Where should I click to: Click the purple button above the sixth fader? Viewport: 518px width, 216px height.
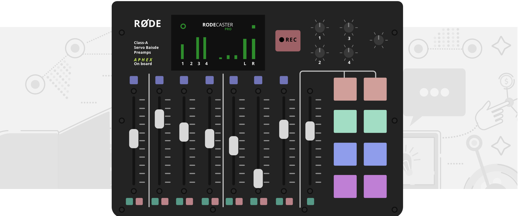(x=258, y=80)
